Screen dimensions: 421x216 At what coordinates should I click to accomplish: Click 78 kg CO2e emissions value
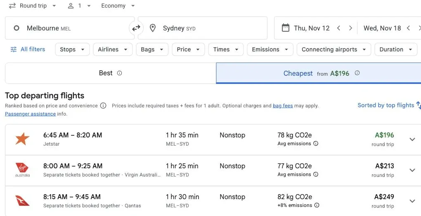point(295,135)
